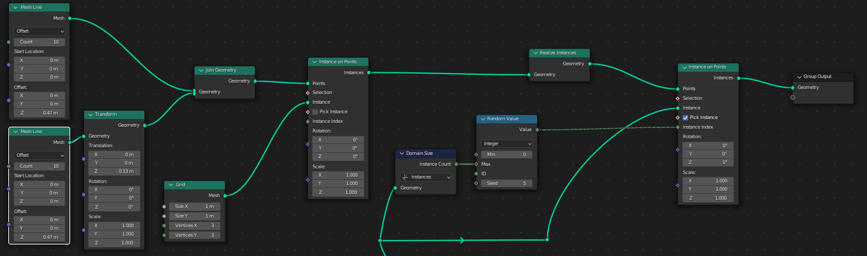Image resolution: width=867 pixels, height=256 pixels.
Task: Collapse the Realize Instances node
Action: tap(535, 52)
